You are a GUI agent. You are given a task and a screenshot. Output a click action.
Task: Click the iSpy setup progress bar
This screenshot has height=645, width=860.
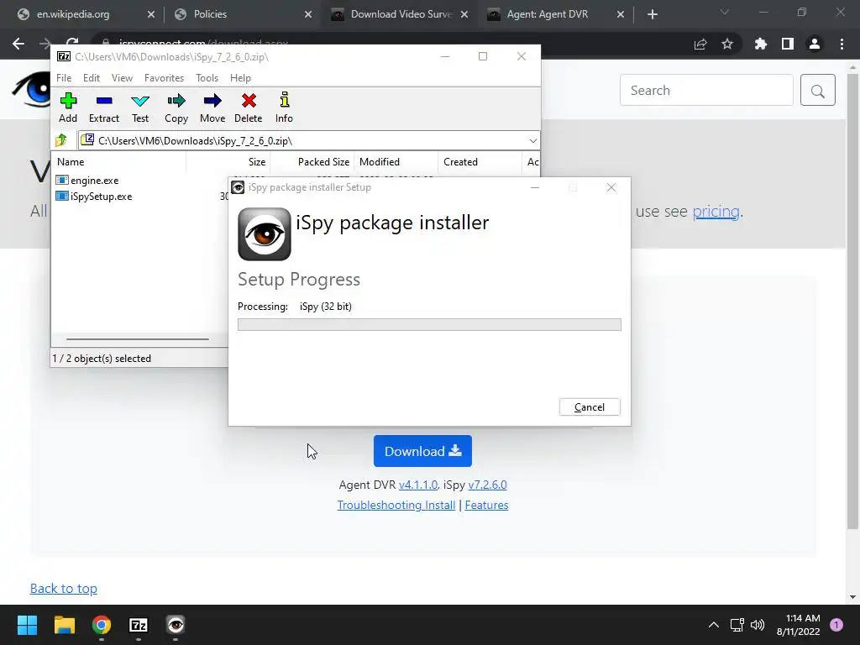(x=429, y=325)
